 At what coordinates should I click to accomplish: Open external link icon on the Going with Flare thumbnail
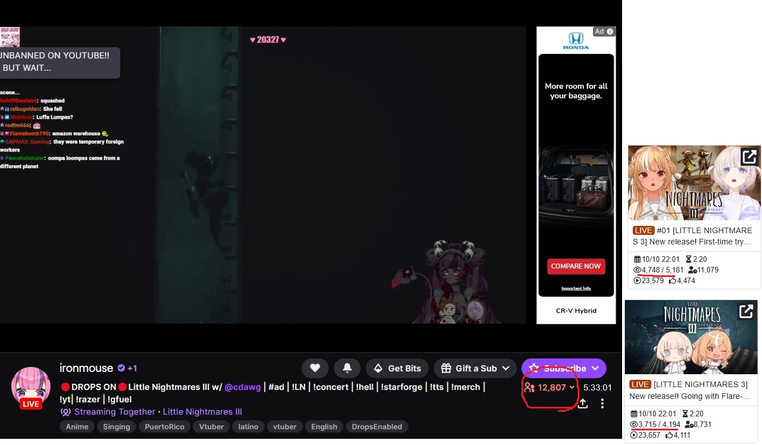coord(746,311)
